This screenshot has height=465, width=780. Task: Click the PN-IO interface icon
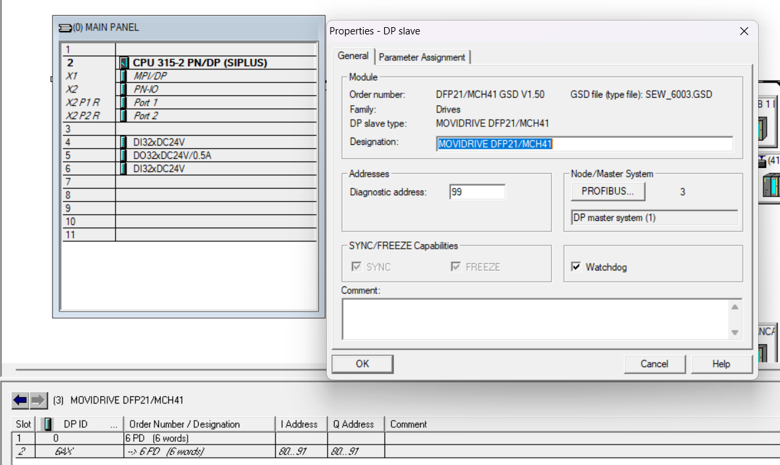tap(123, 89)
